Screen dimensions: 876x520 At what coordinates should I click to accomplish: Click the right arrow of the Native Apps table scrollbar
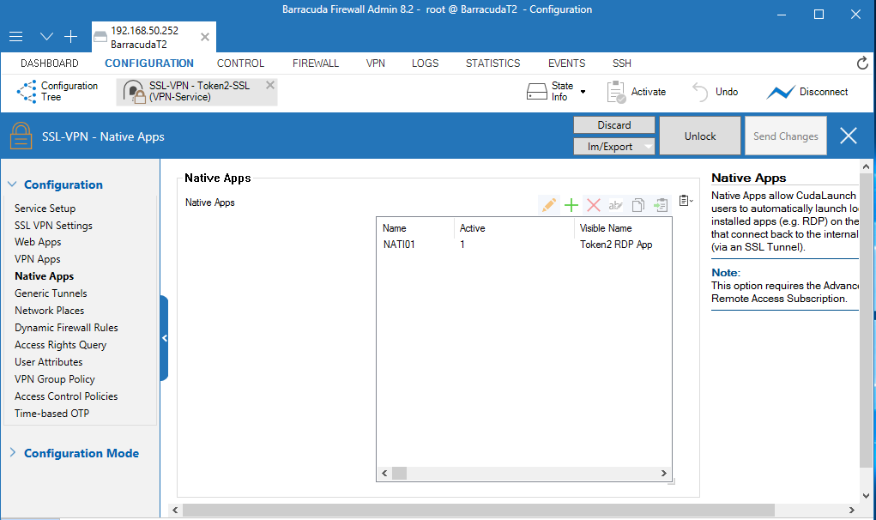click(664, 473)
